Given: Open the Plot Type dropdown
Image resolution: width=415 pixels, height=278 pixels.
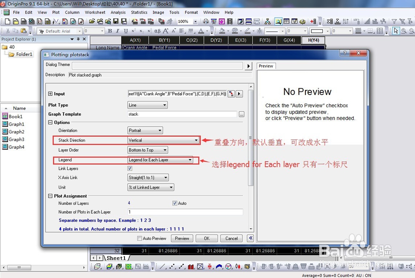Looking at the screenshot, I should (x=147, y=105).
